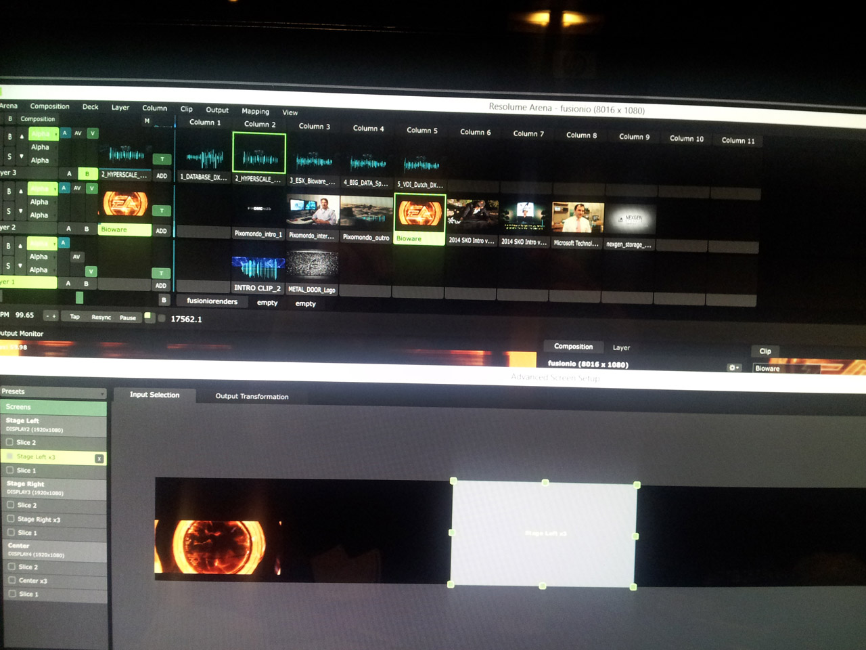Remove Stage Left x3 slice with X icon
The width and height of the screenshot is (866, 650).
tap(99, 458)
